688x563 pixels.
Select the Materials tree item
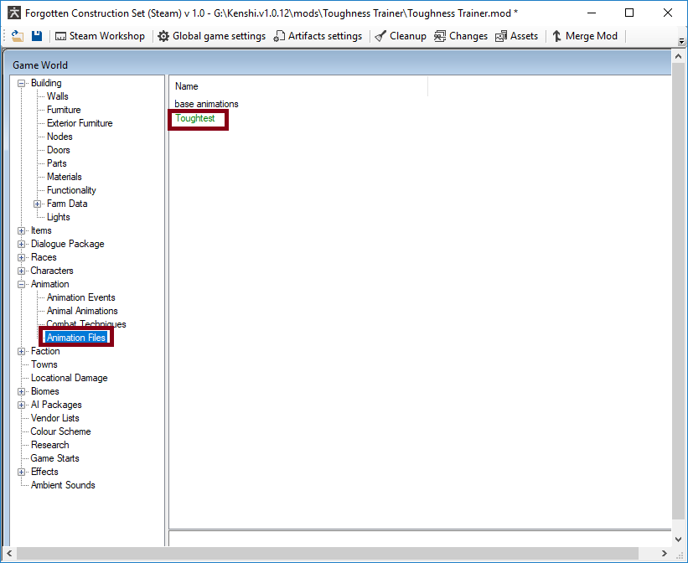[64, 177]
